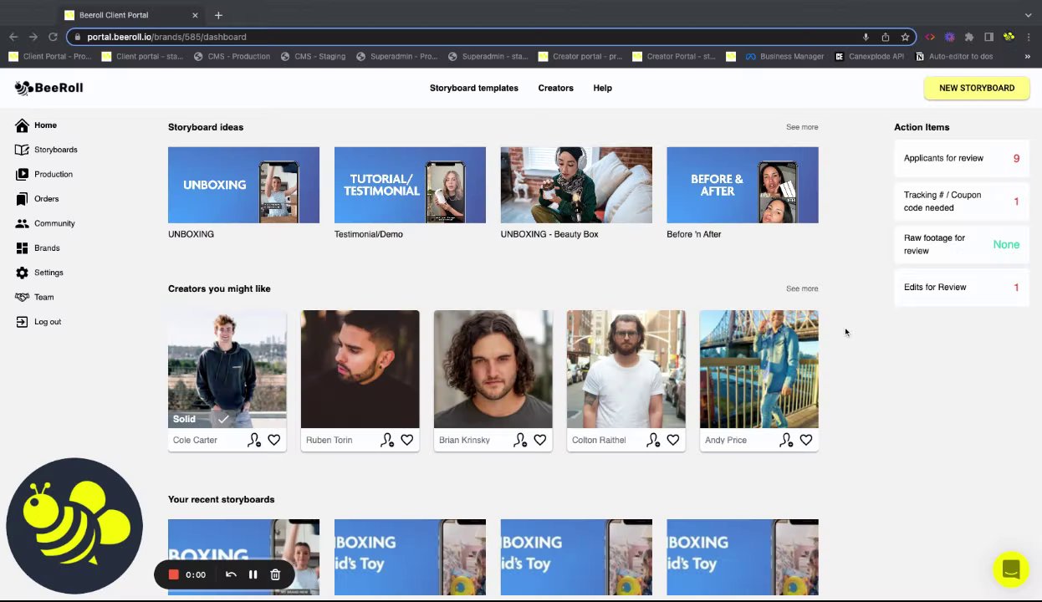Click follow icon for Ruben Torin

(x=387, y=440)
